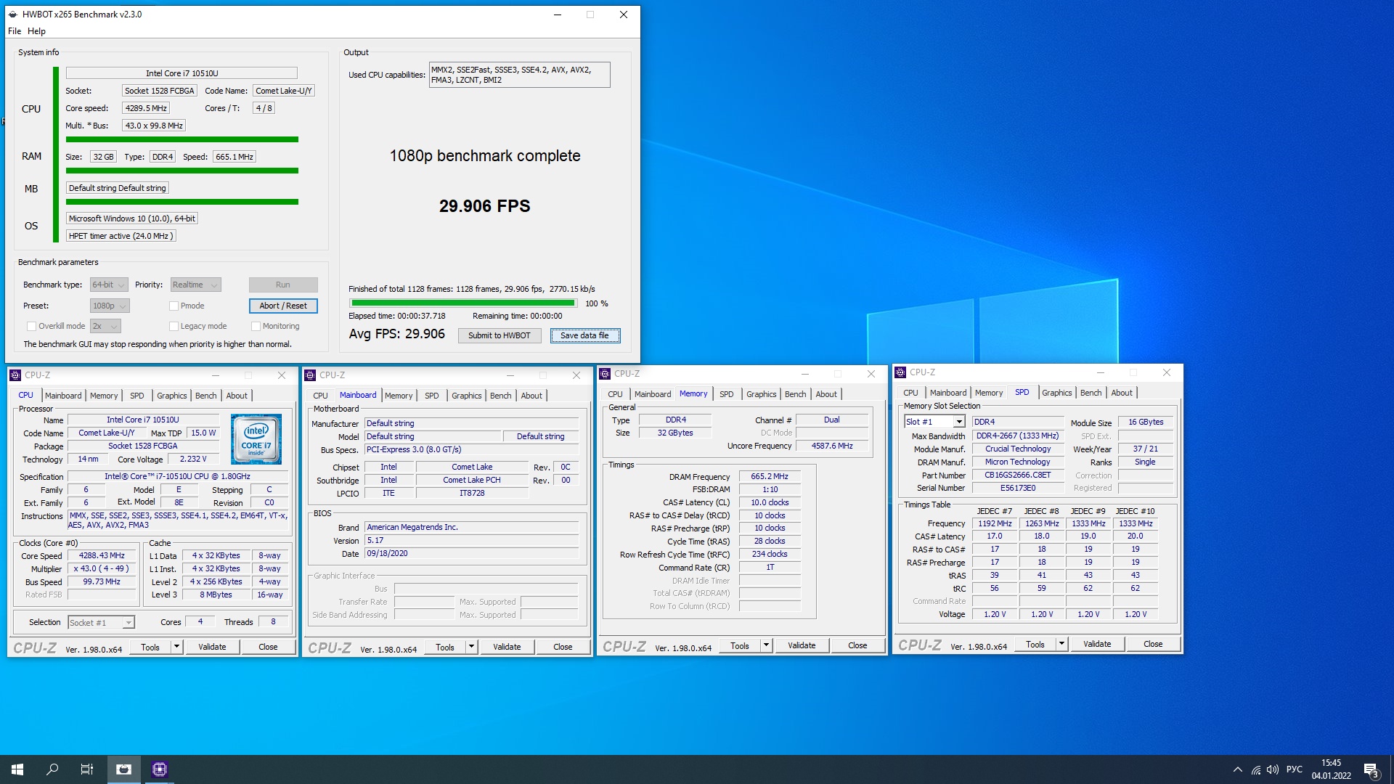Image resolution: width=1394 pixels, height=784 pixels.
Task: Open the Socket #1 selection dropdown
Action: click(x=101, y=623)
